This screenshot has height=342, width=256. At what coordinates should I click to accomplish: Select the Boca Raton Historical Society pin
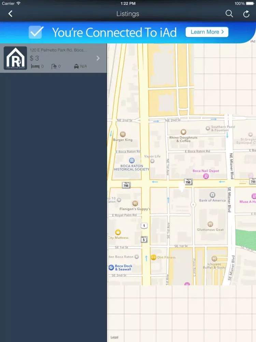coord(132,160)
